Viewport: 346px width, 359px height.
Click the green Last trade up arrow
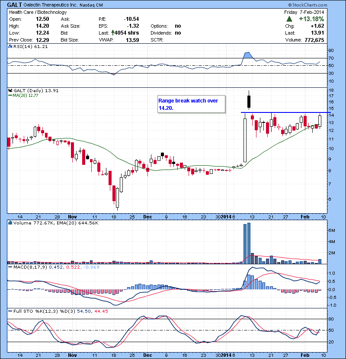pyautogui.click(x=112, y=33)
